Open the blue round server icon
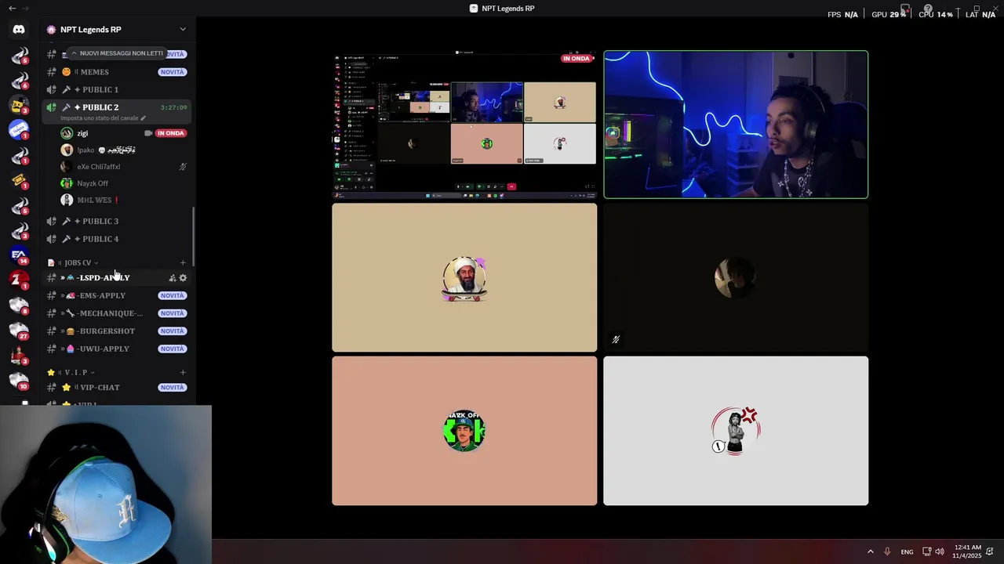The height and width of the screenshot is (564, 1004). click(x=19, y=130)
